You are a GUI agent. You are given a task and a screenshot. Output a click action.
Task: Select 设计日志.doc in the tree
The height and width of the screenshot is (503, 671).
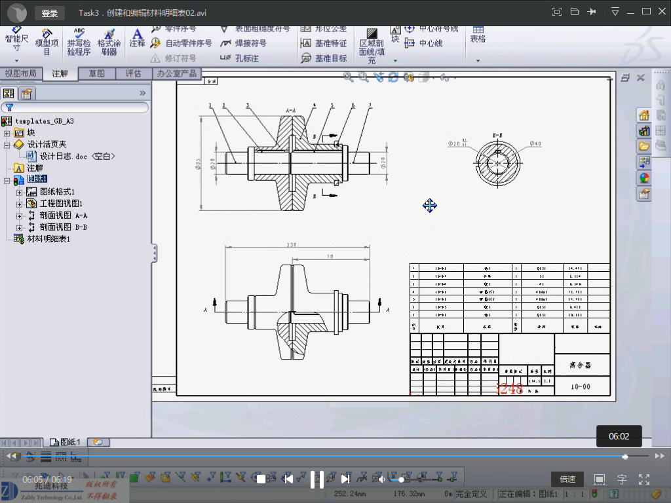point(77,156)
